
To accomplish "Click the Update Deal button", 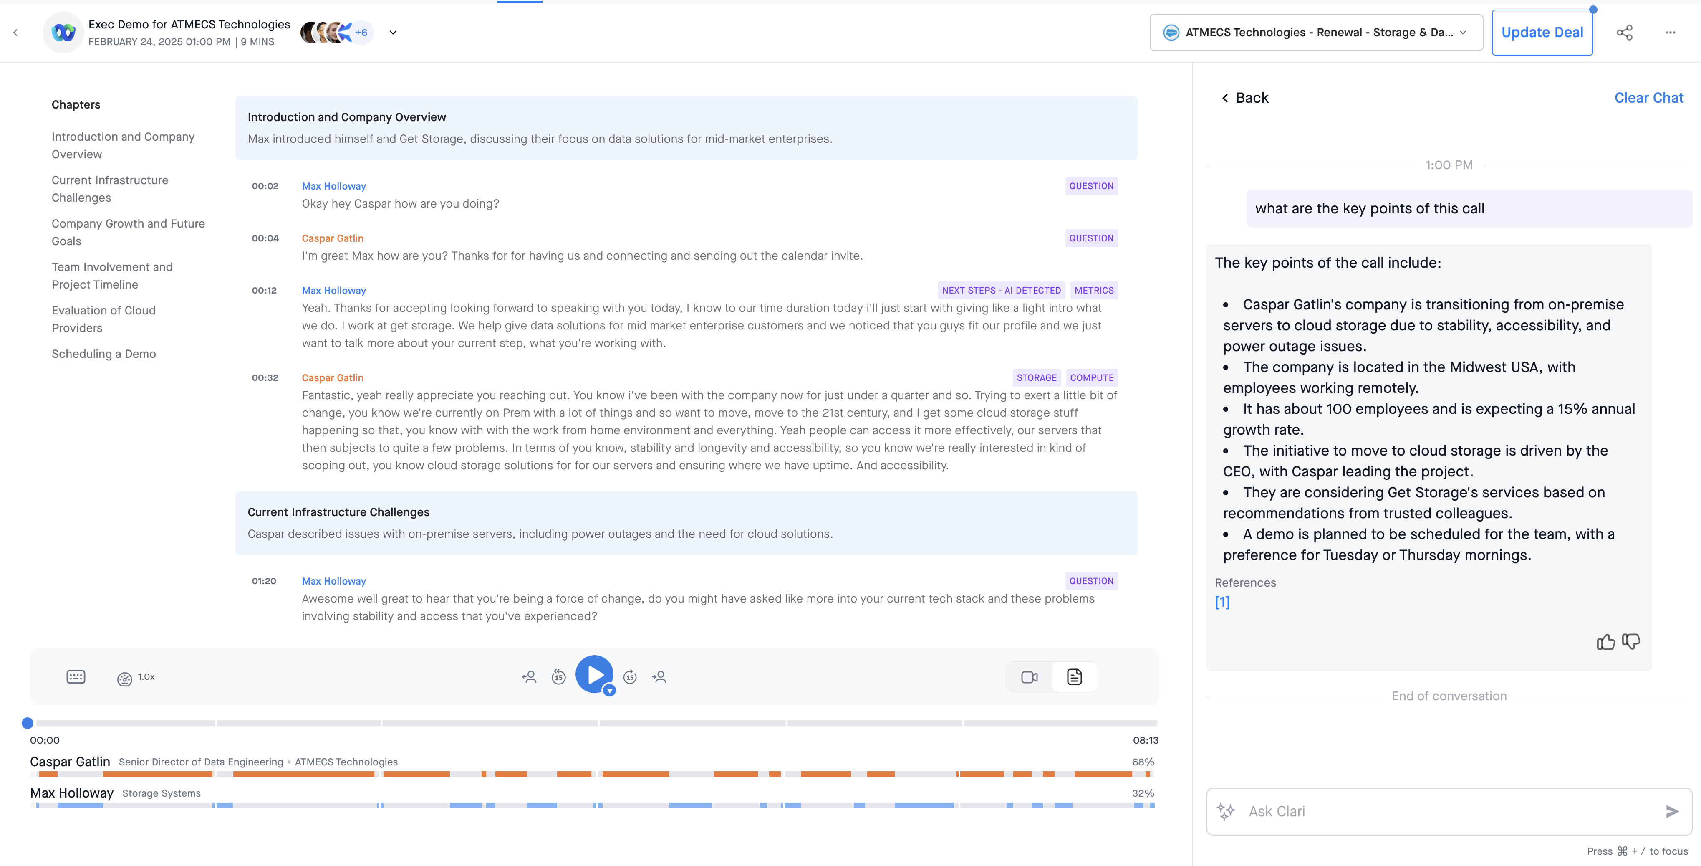I will 1541,33.
